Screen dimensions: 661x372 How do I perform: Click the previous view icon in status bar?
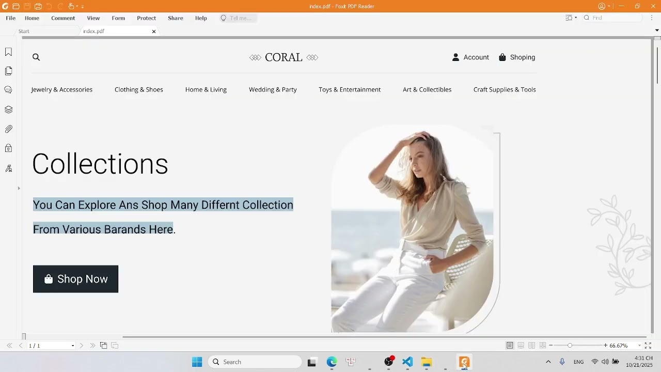coord(103,346)
